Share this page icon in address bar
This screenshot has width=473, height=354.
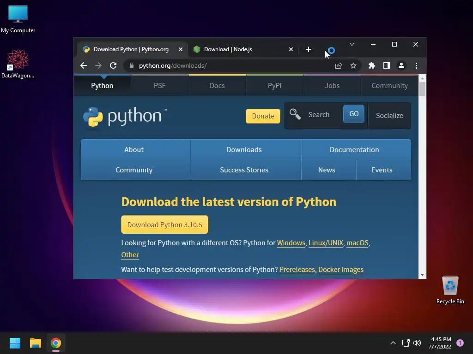[339, 65]
